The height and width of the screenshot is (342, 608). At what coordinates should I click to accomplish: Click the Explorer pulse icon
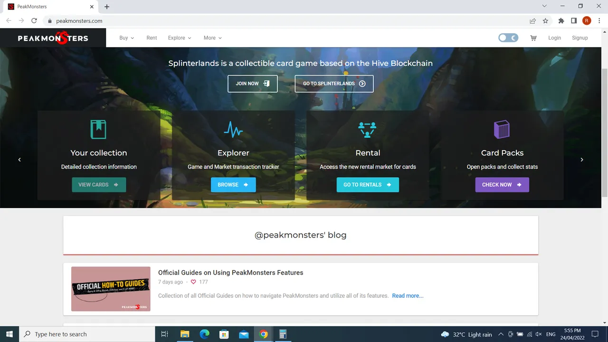pyautogui.click(x=233, y=129)
